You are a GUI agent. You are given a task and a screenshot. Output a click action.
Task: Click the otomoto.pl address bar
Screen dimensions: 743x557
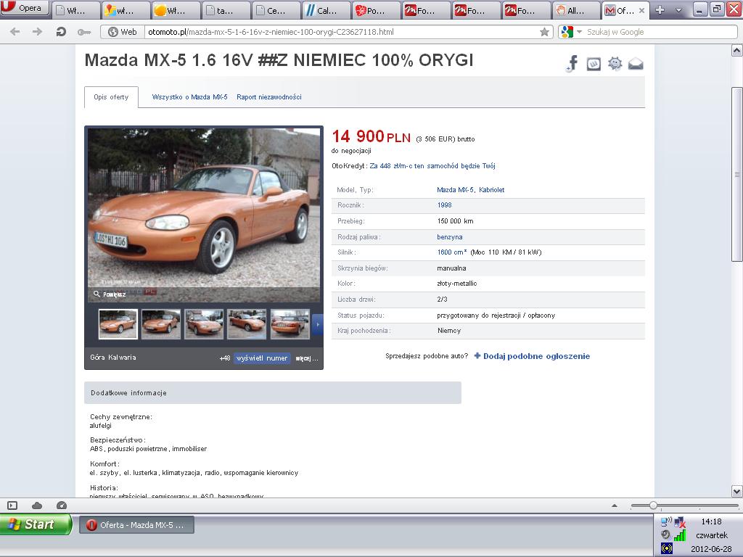tap(341, 32)
